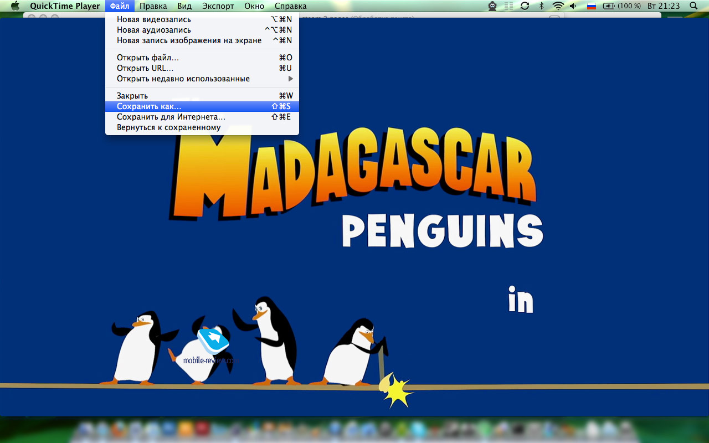Screen dimensions: 709x443
Task: Open the Правка menu
Action: [153, 6]
